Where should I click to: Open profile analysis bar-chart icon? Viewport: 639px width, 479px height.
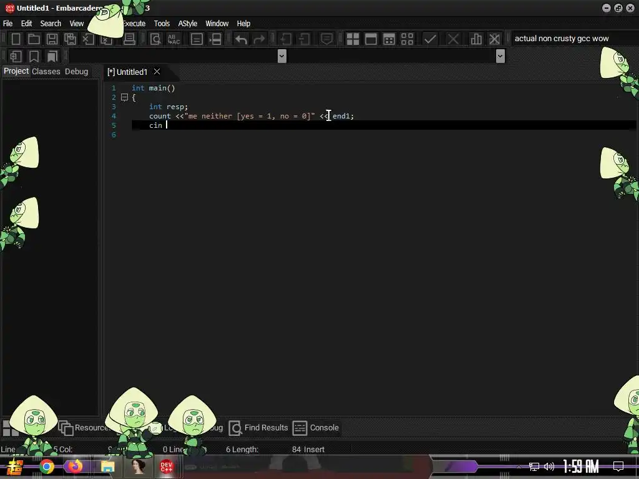(476, 39)
